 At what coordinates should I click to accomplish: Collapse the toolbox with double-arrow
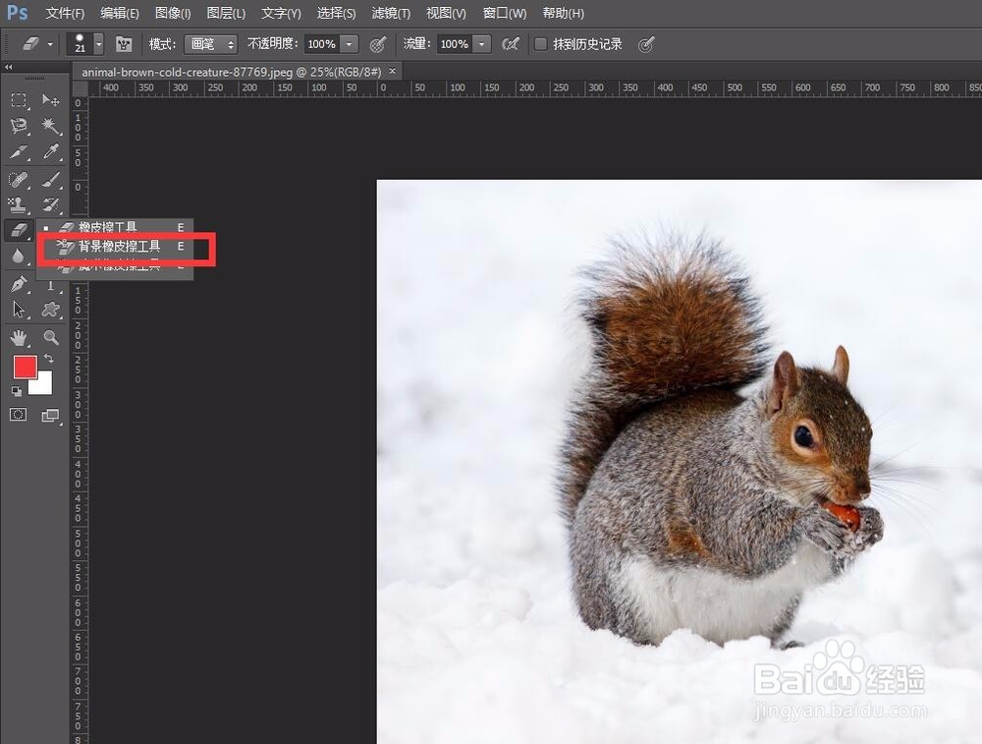8,67
